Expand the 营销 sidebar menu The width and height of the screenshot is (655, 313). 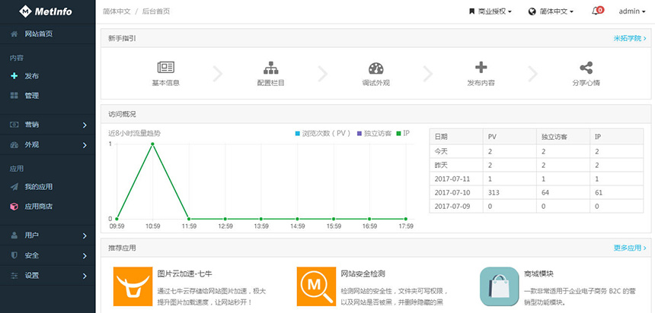47,125
